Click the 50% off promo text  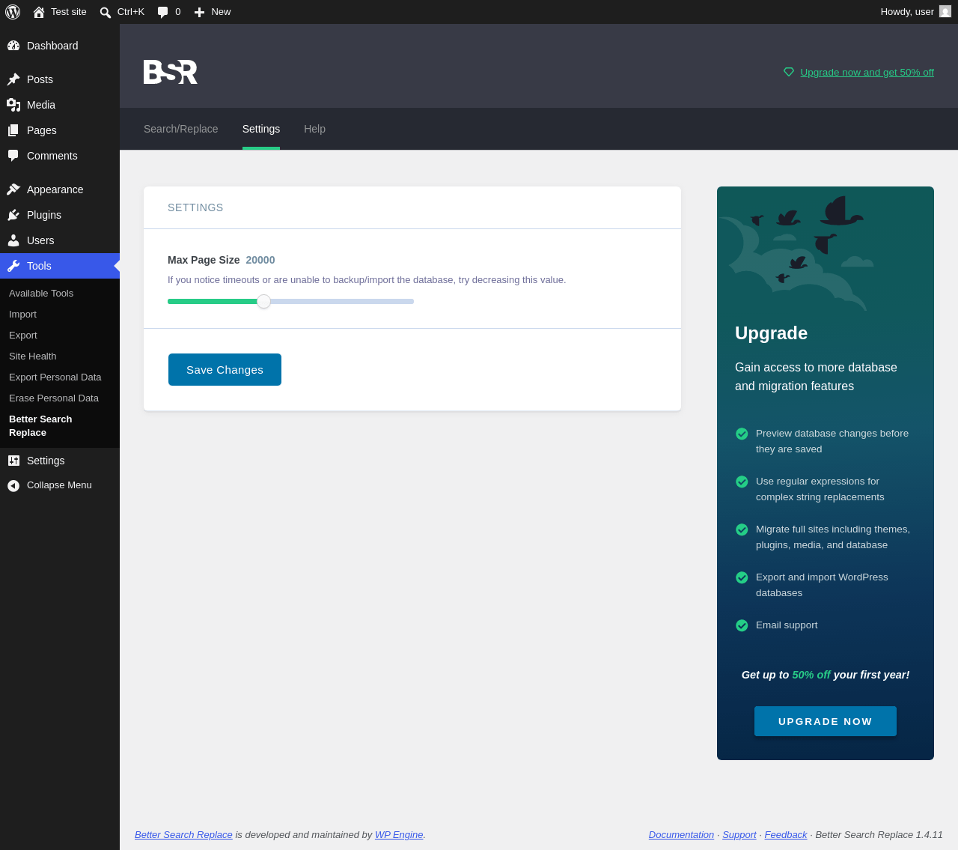pyautogui.click(x=811, y=675)
